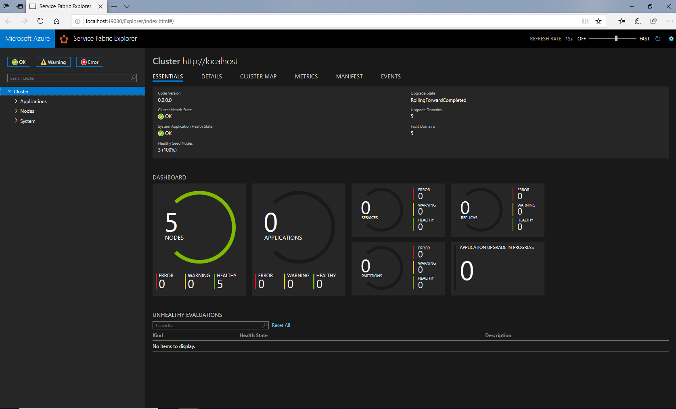Collapse the Cluster tree node

[10, 91]
